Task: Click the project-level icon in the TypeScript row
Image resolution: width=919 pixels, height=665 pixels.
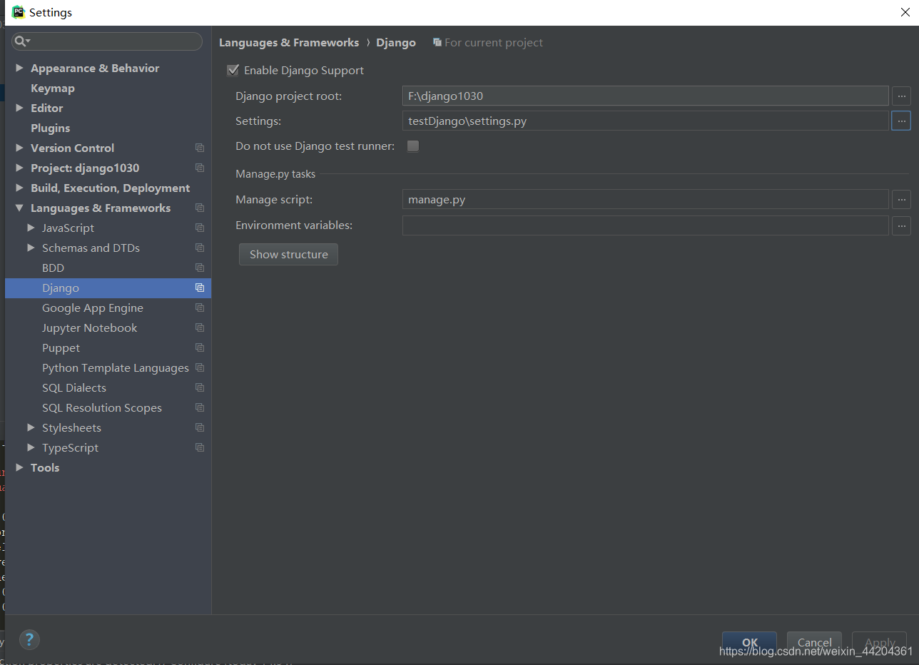Action: (x=200, y=447)
